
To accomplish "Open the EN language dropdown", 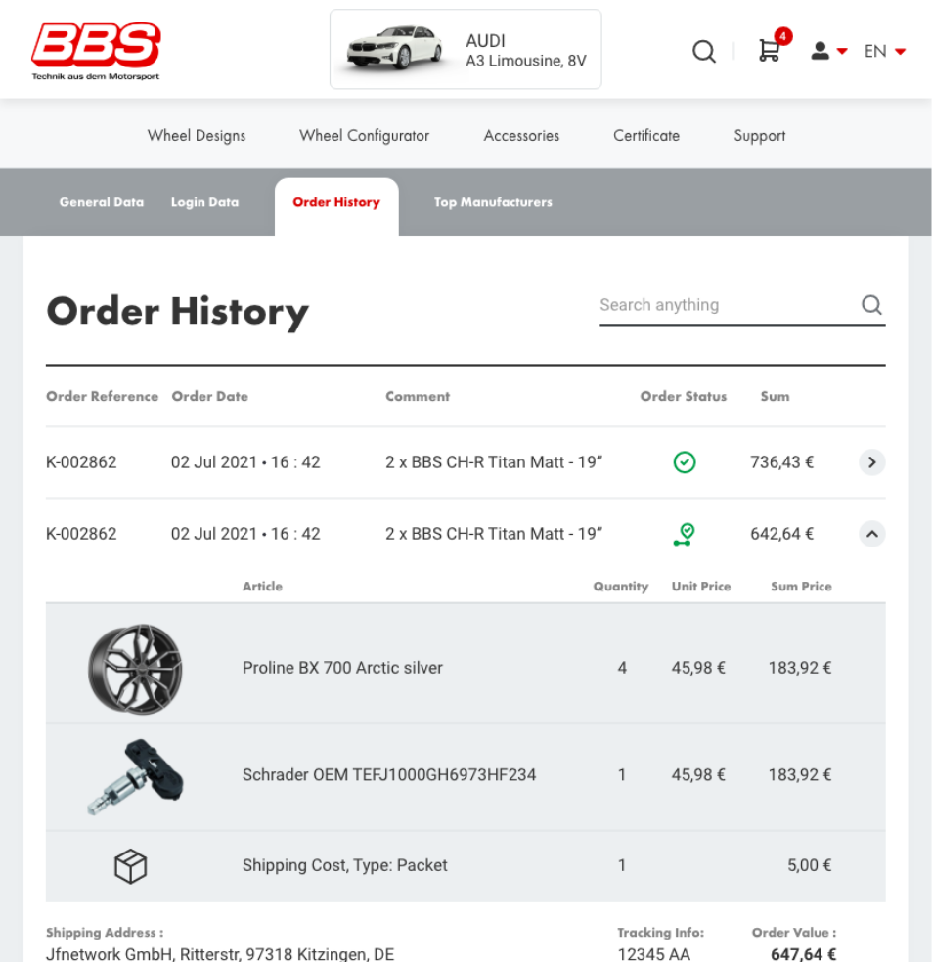I will pos(885,51).
